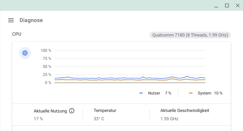Viewport: 243px width, 131px height.
Task: Click the 17 % usage value
Action: pyautogui.click(x=38, y=119)
